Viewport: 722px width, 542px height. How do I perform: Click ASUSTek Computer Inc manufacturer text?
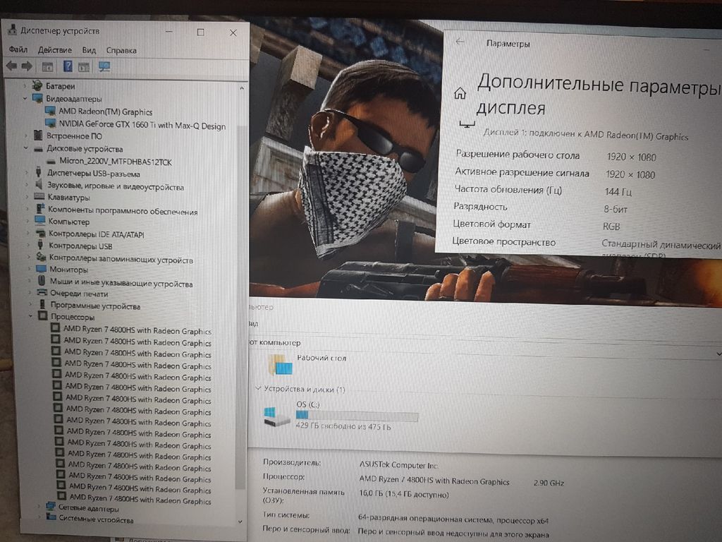pyautogui.click(x=398, y=465)
